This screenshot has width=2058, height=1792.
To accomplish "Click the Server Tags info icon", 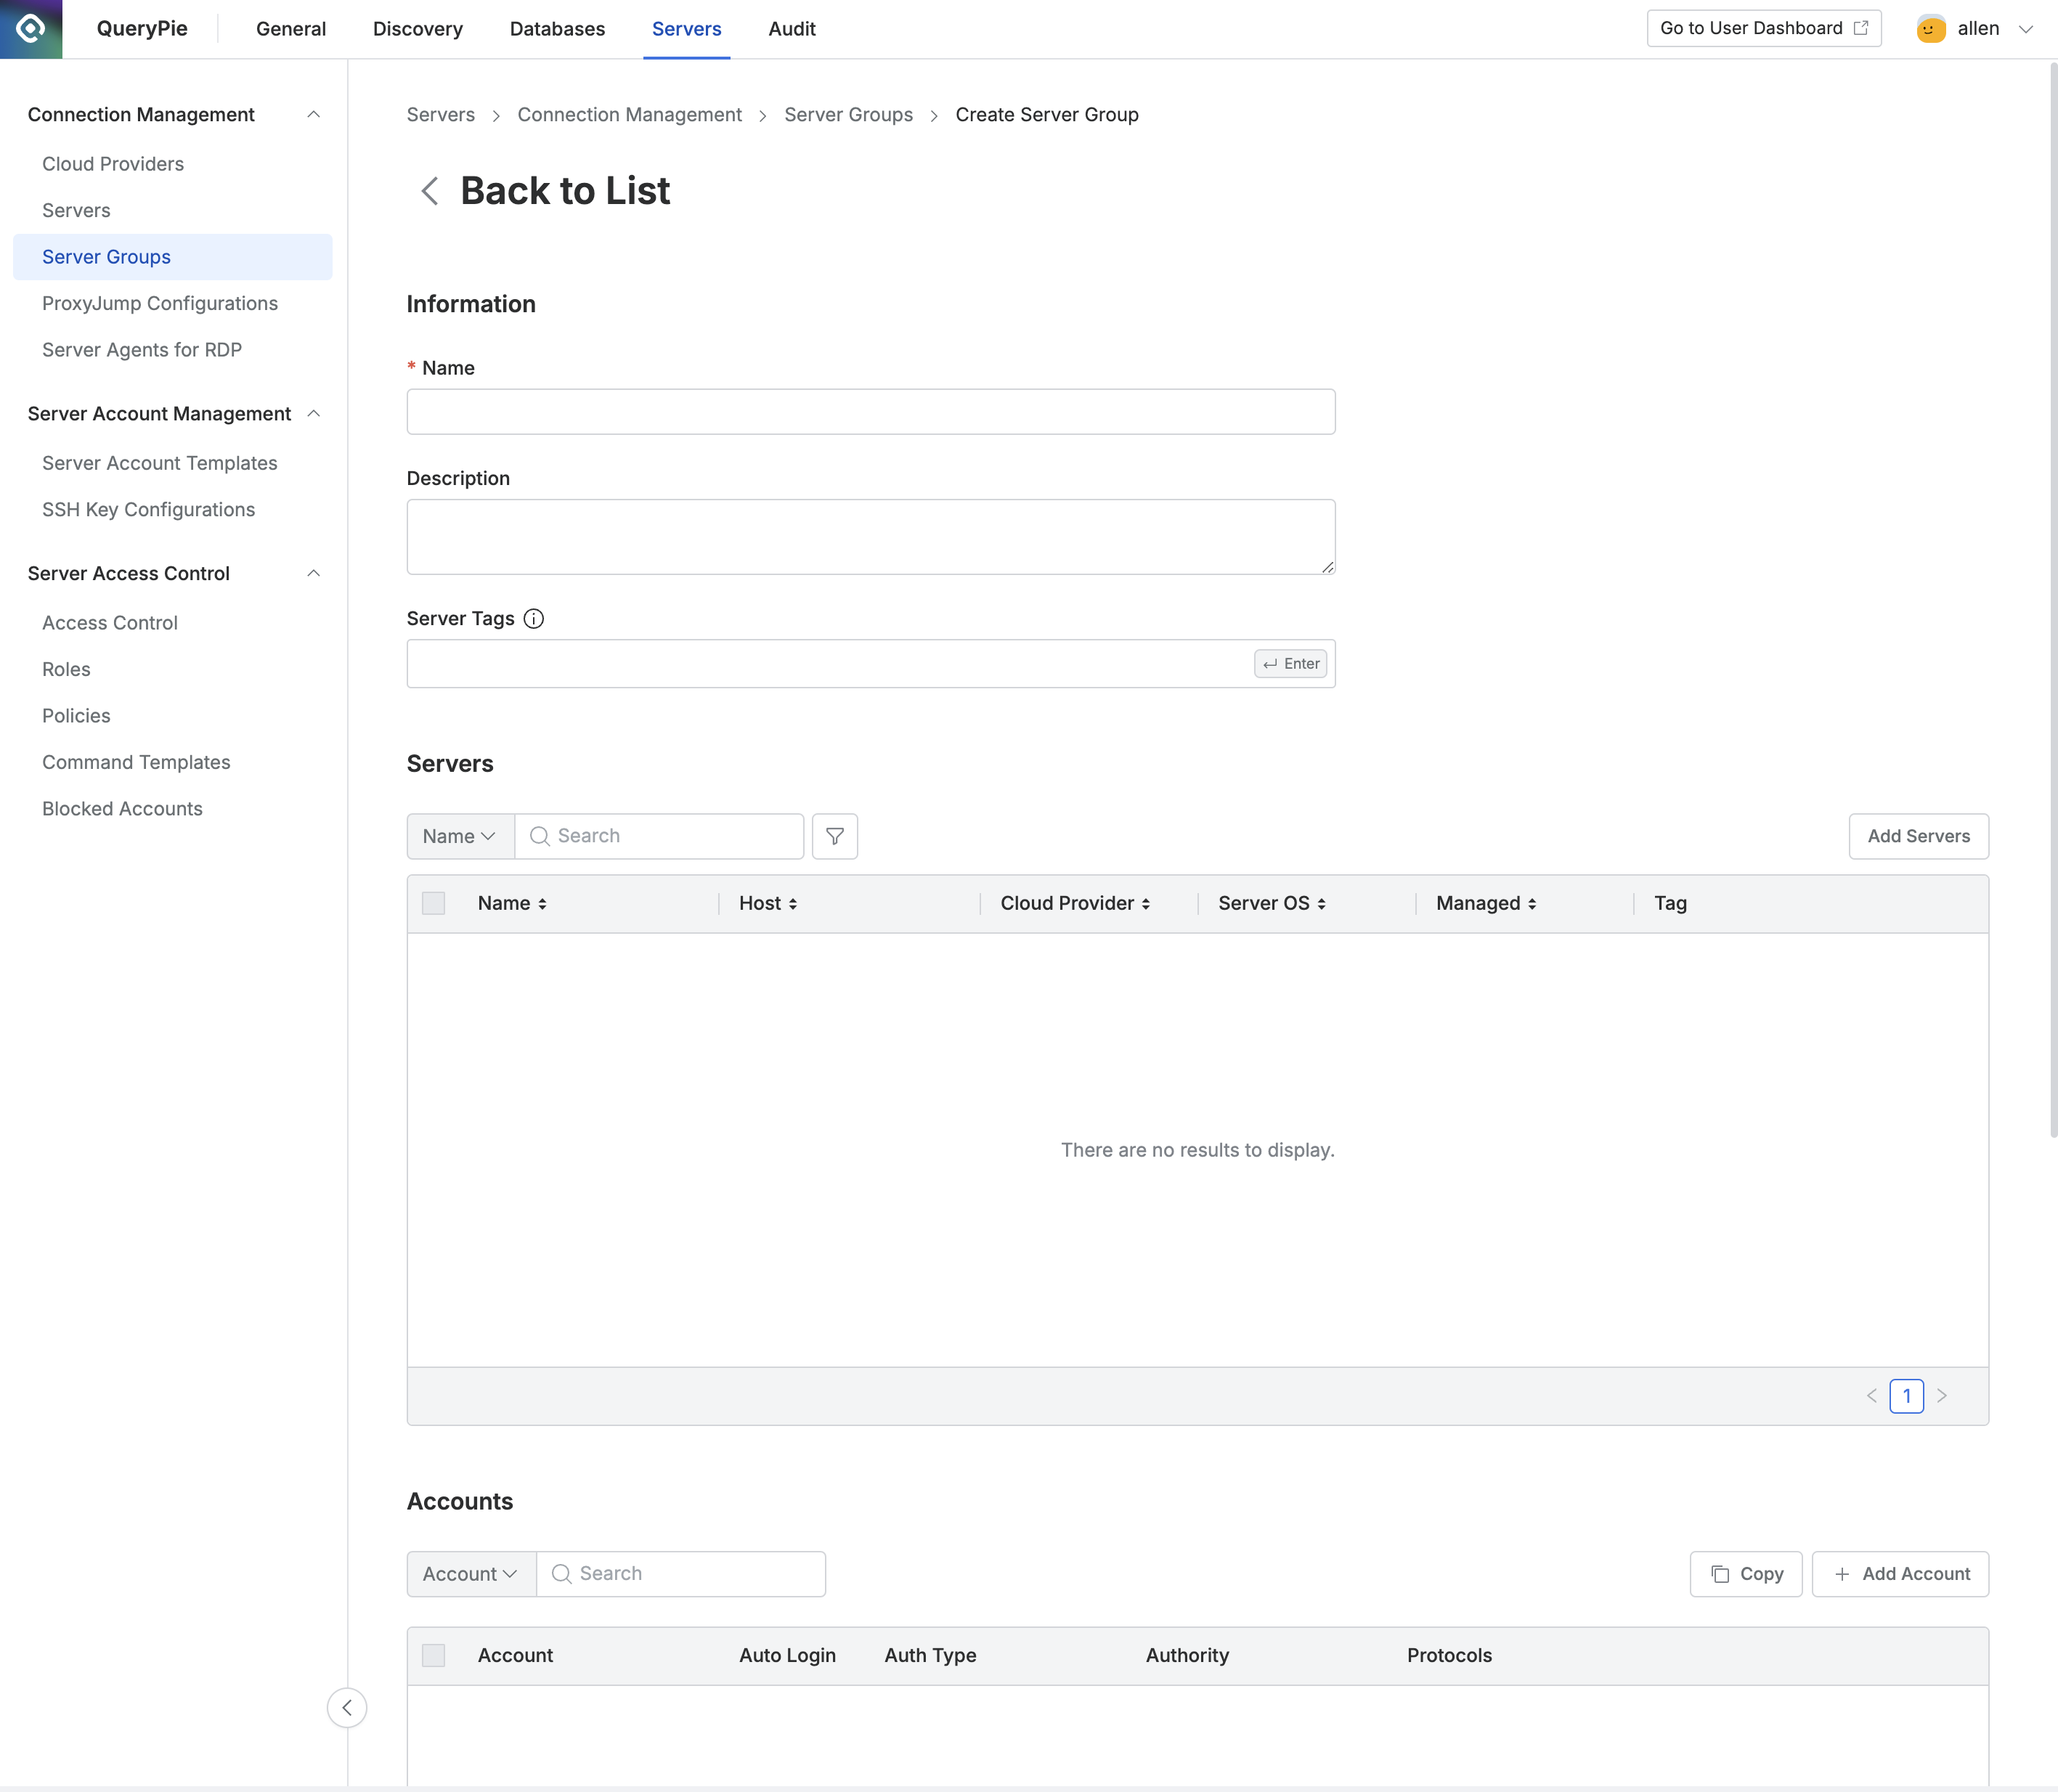I will point(534,618).
